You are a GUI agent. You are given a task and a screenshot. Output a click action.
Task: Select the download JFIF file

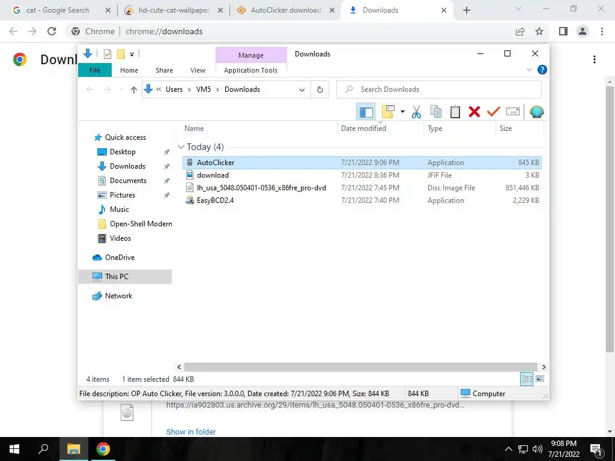click(x=362, y=175)
